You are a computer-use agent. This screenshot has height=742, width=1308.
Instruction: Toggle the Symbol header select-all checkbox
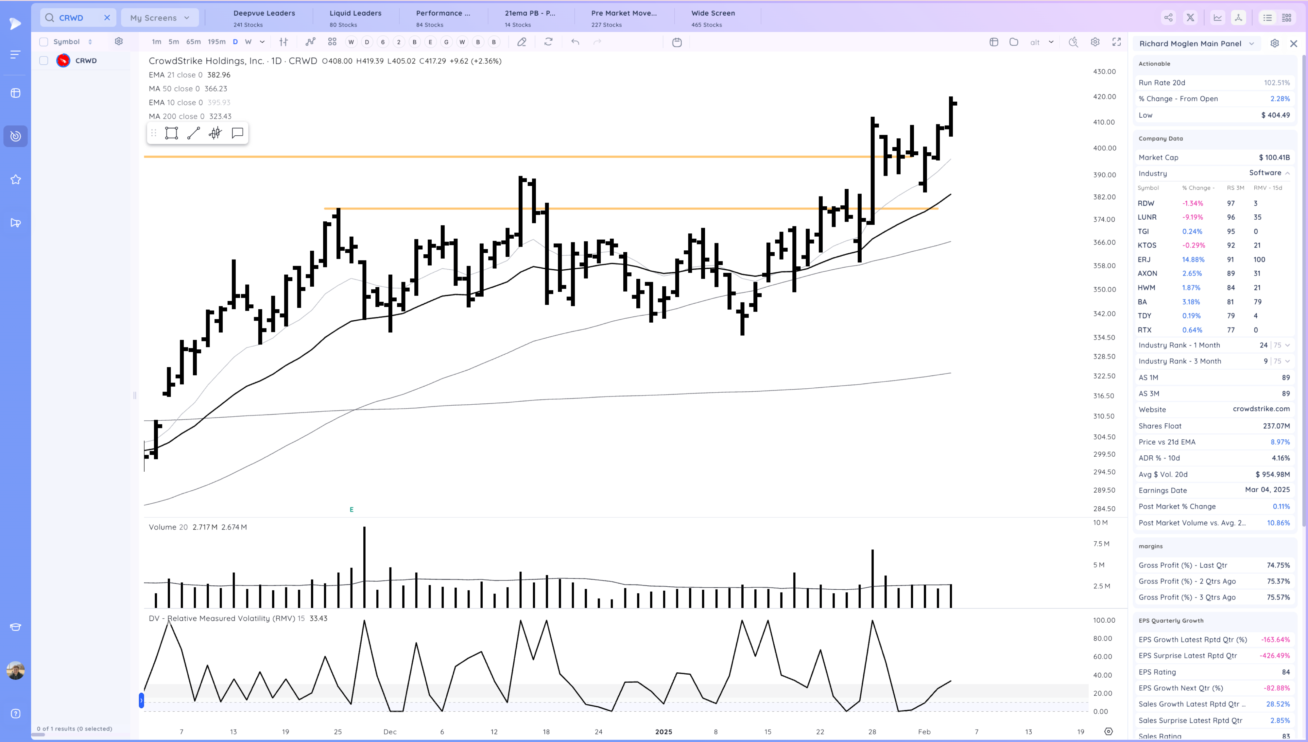pyautogui.click(x=44, y=42)
